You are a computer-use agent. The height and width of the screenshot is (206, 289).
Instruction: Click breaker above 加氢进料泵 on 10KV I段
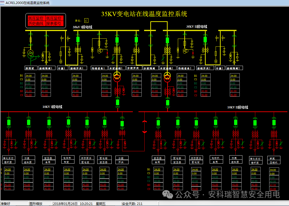(29, 122)
